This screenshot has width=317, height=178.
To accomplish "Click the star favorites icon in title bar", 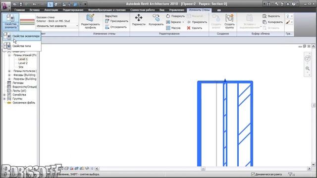I will point(288,4).
